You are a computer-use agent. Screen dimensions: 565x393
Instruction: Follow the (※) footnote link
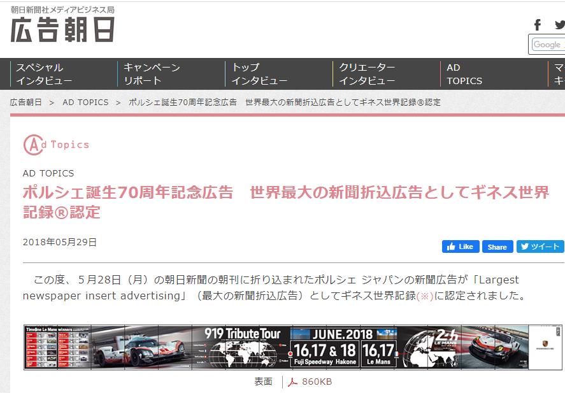click(x=425, y=296)
